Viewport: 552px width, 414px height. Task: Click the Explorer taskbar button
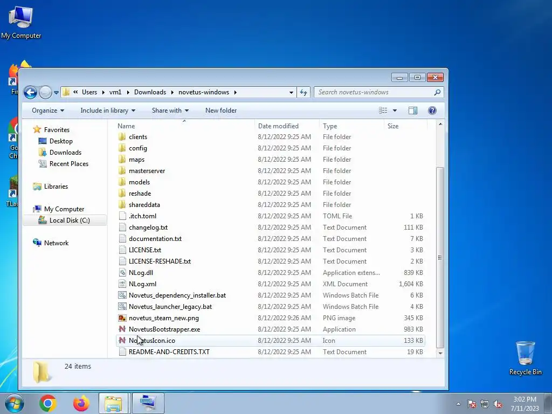pyautogui.click(x=113, y=403)
